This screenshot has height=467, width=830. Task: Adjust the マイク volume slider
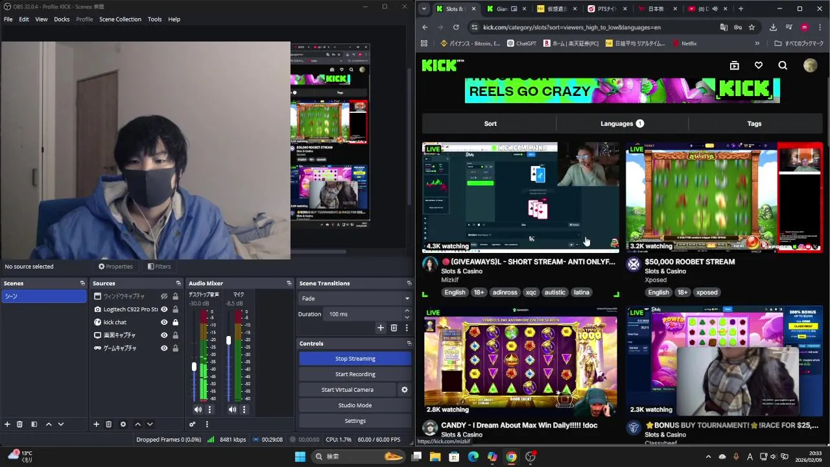(228, 340)
